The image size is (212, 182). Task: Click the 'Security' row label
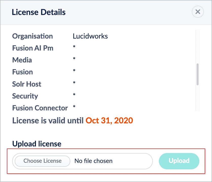pyautogui.click(x=25, y=96)
